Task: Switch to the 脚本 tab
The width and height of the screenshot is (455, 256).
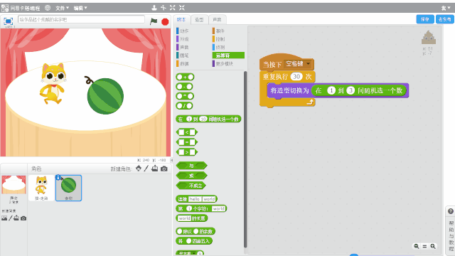Action: [181, 19]
